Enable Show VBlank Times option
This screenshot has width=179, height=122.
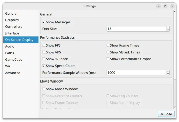108,52
